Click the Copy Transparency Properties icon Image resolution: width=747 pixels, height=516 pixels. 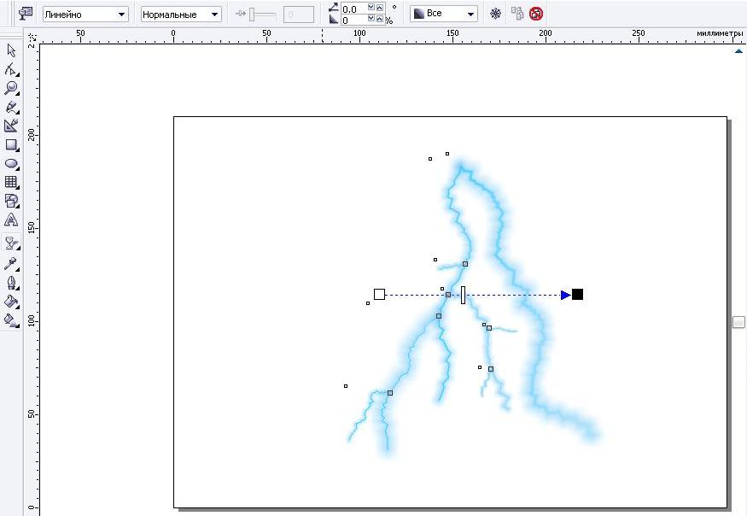pos(516,14)
